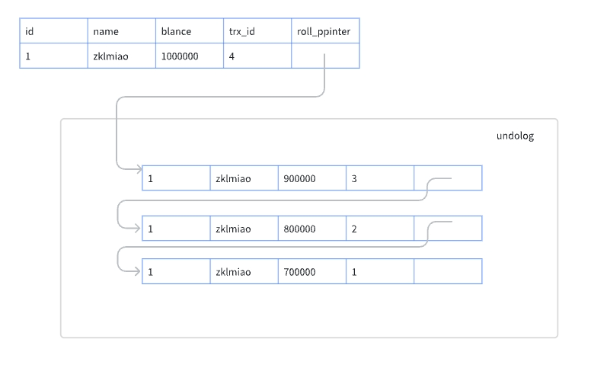Click the empty cell under roll_ppinter header
Viewport: 591px width, 365px height.
[325, 56]
